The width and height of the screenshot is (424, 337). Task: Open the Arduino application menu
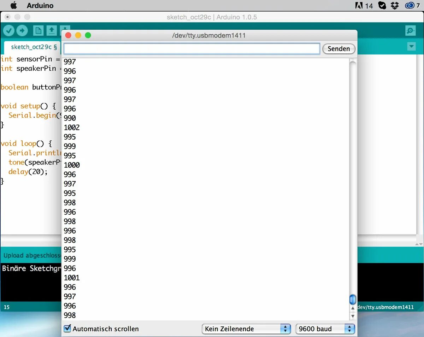coord(40,6)
